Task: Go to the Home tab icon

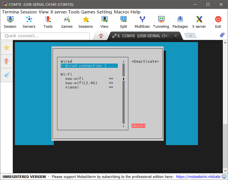Action: (x=101, y=36)
